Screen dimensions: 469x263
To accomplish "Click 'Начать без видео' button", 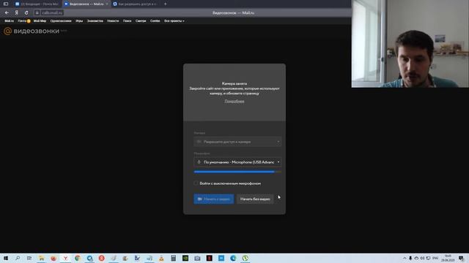I will (x=255, y=199).
